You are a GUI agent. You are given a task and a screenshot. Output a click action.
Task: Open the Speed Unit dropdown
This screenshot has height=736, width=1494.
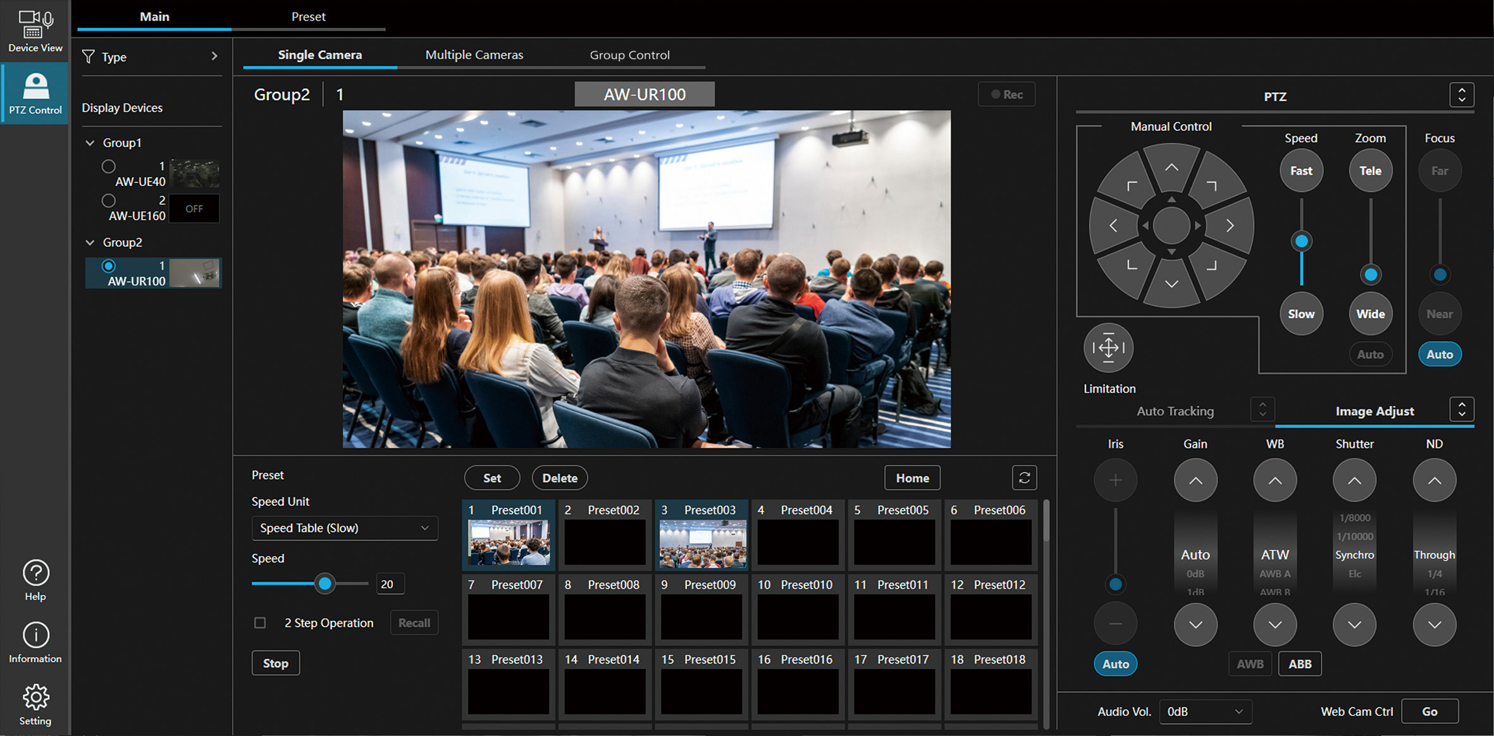[344, 528]
